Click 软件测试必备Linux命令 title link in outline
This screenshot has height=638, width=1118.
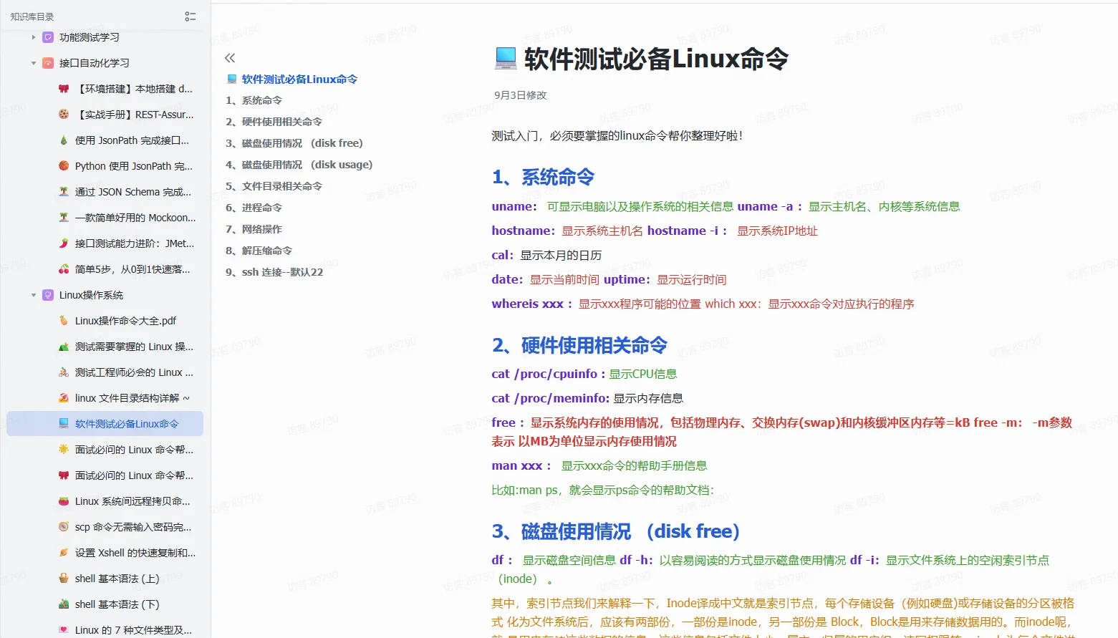click(299, 79)
